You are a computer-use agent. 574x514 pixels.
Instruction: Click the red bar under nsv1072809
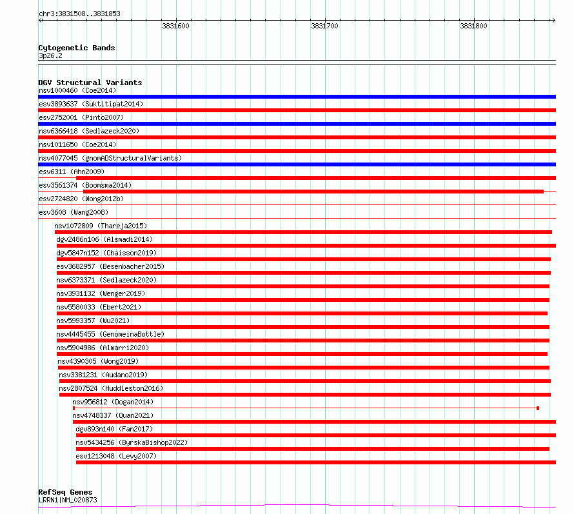303,232
